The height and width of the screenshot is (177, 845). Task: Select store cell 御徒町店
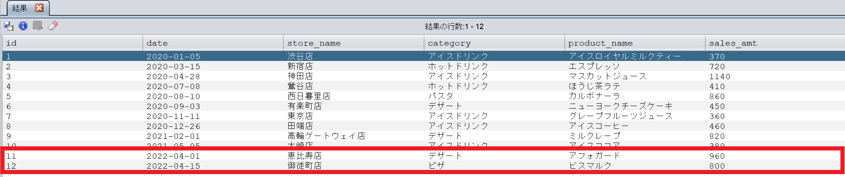point(305,166)
